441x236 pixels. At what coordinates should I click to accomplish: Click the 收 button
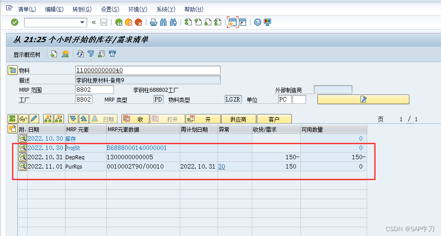[x=135, y=119]
